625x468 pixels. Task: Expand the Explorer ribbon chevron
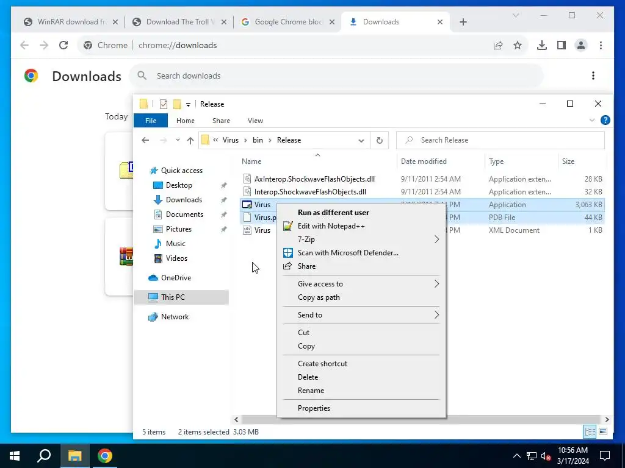(x=592, y=120)
